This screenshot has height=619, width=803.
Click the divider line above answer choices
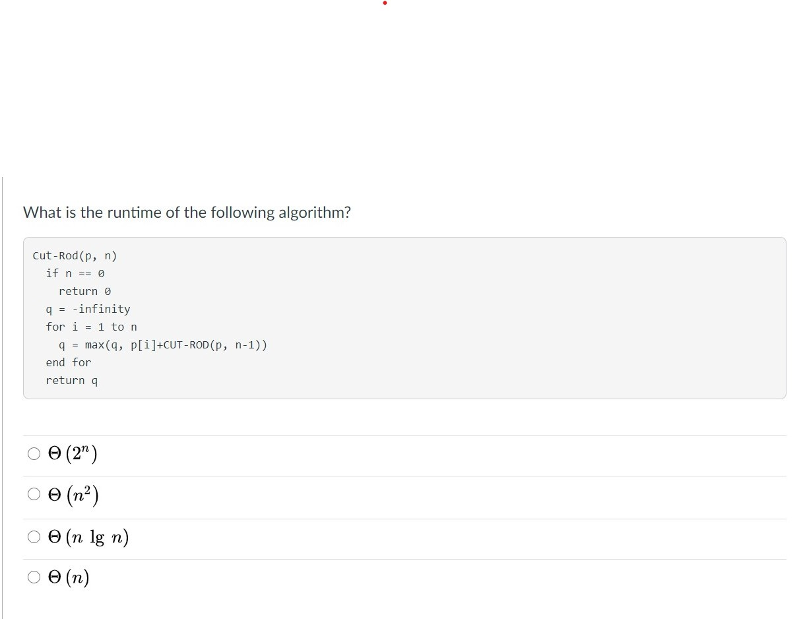click(404, 434)
